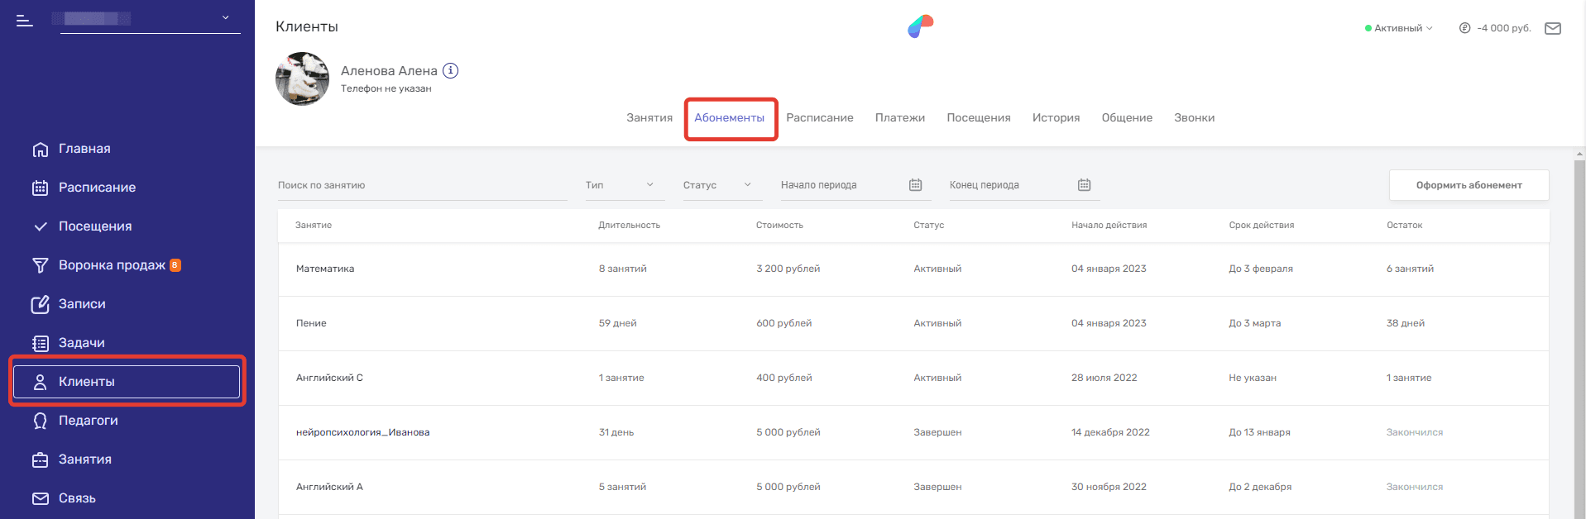Click the Оформить абонемент button
Viewport: 1586px width, 519px height.
[x=1468, y=185]
